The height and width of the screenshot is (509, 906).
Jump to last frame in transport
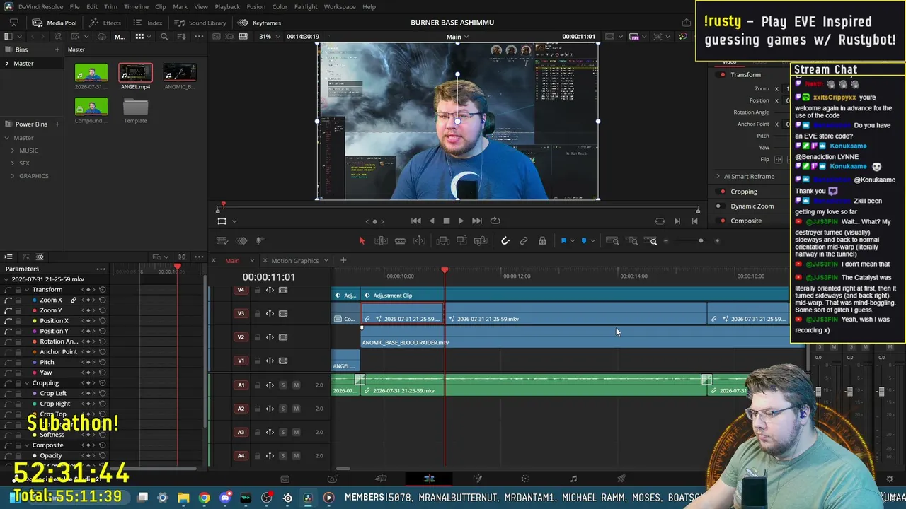tap(477, 221)
